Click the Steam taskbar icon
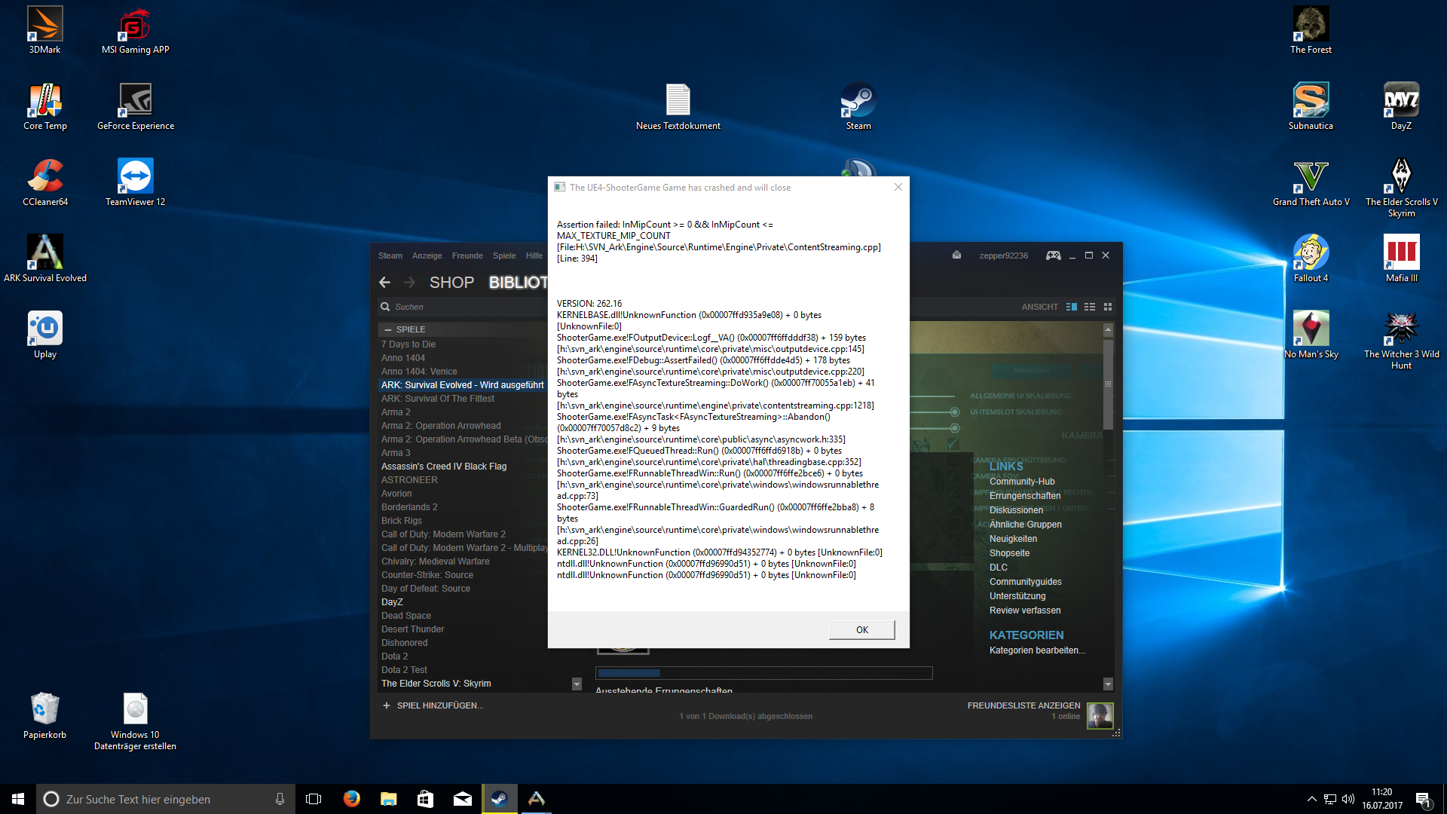 pos(499,799)
